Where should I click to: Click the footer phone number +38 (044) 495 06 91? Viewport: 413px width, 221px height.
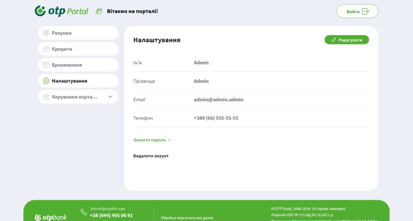click(111, 215)
